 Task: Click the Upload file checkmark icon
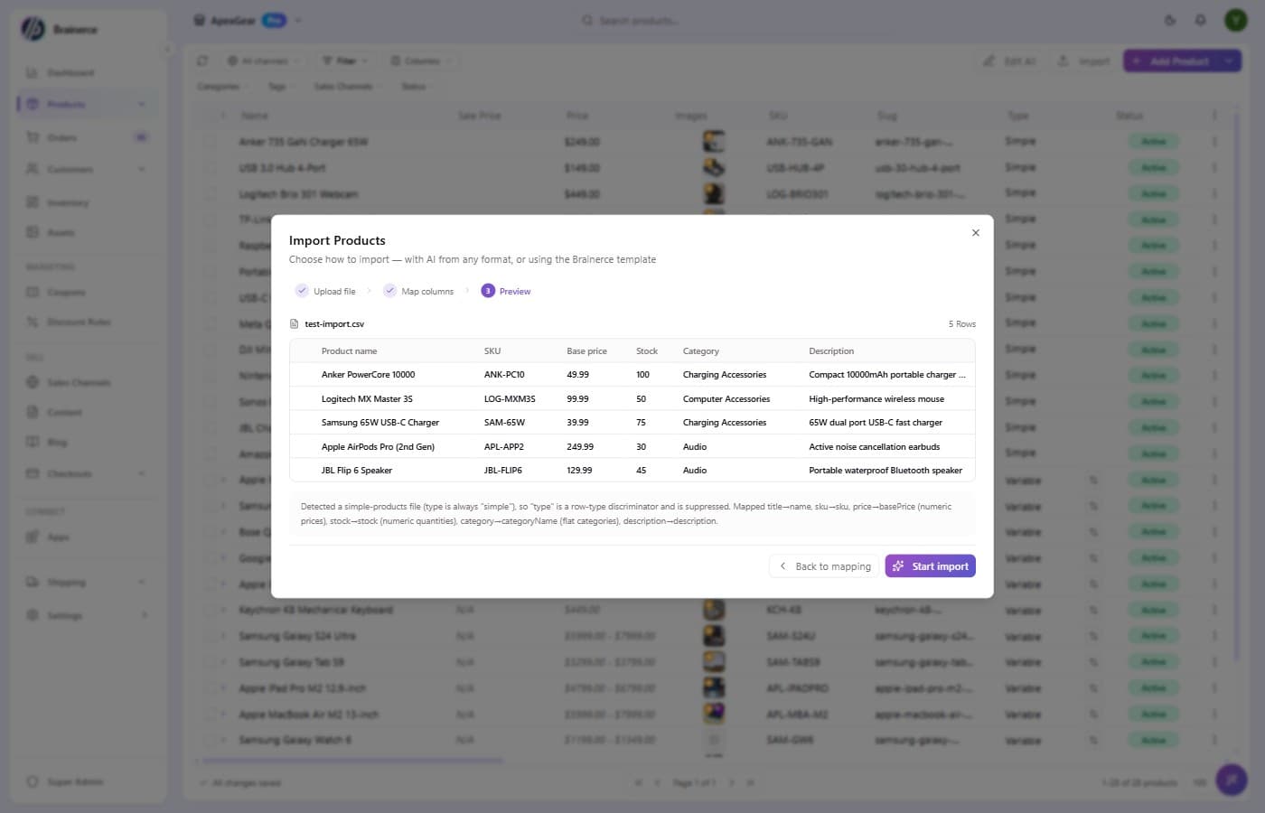click(302, 291)
